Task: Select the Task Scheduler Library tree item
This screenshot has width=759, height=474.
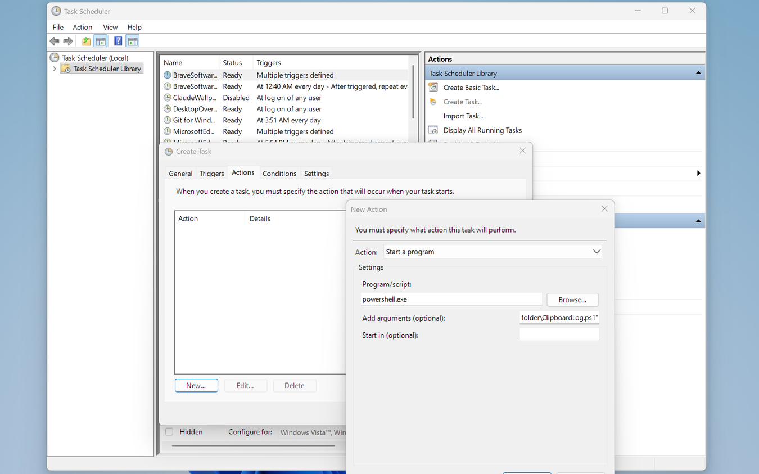Action: (107, 69)
